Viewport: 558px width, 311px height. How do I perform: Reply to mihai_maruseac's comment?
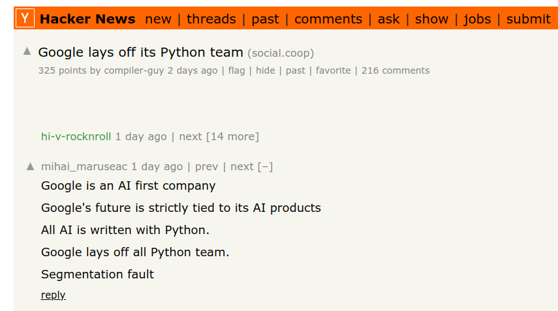point(53,295)
